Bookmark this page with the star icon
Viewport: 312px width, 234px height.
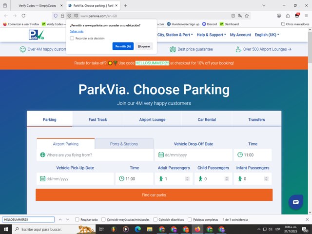pos(247,16)
